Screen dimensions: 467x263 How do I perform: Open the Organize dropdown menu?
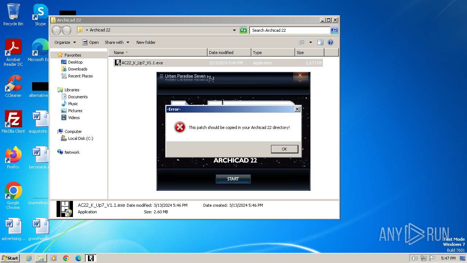tap(65, 42)
